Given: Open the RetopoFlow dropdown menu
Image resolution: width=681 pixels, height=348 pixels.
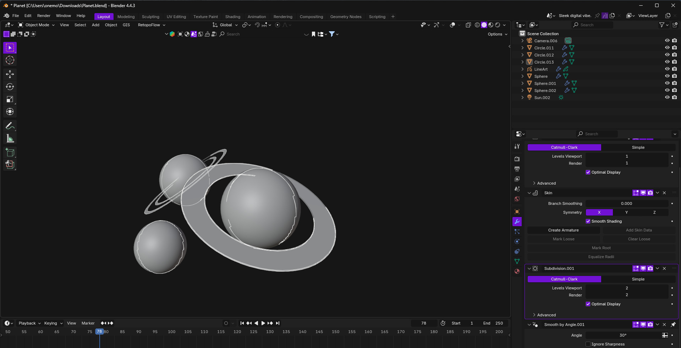Looking at the screenshot, I should click(x=152, y=25).
